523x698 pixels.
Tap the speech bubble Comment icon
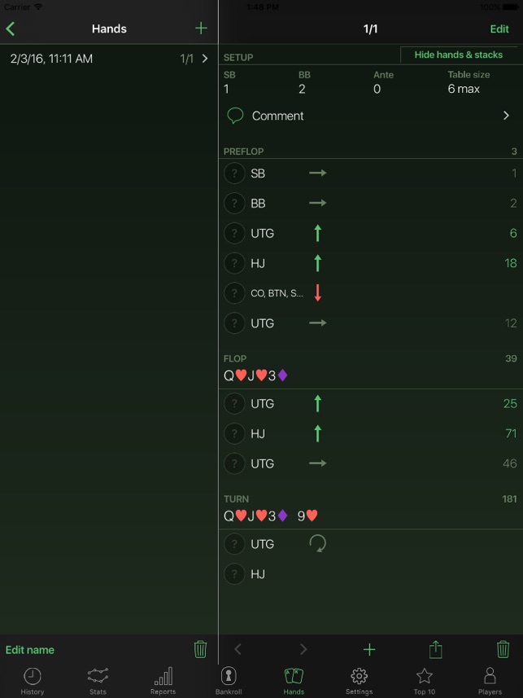[x=235, y=116]
